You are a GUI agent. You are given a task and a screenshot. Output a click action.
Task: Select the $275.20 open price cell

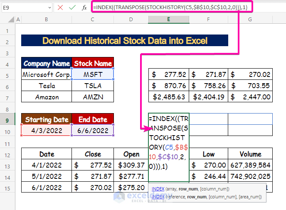click(x=131, y=187)
